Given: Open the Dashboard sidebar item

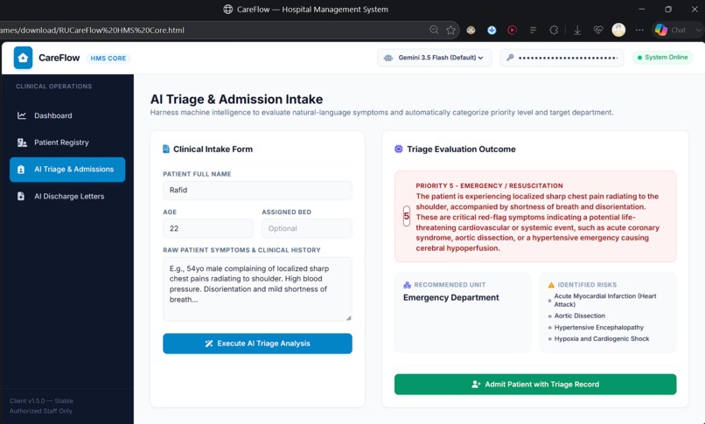Looking at the screenshot, I should tap(67, 115).
